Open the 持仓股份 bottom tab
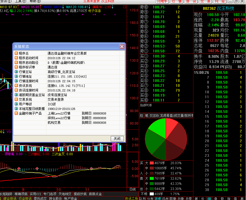246x200 pixels. pyautogui.click(x=55, y=198)
